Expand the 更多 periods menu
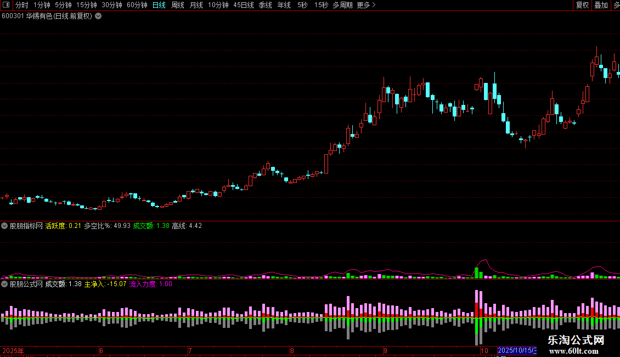 pos(366,5)
